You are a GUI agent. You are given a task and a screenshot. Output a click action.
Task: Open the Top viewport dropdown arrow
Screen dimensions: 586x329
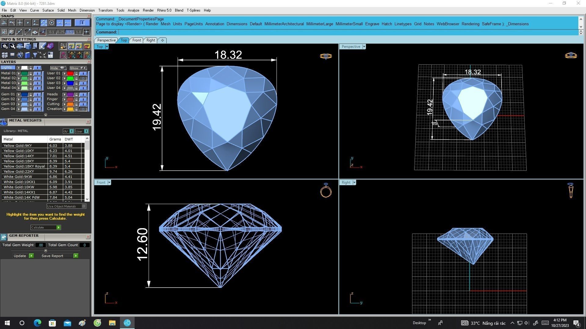tap(107, 47)
